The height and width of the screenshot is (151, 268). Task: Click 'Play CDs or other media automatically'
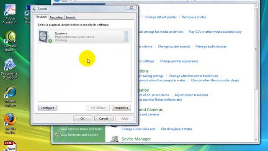point(215,32)
